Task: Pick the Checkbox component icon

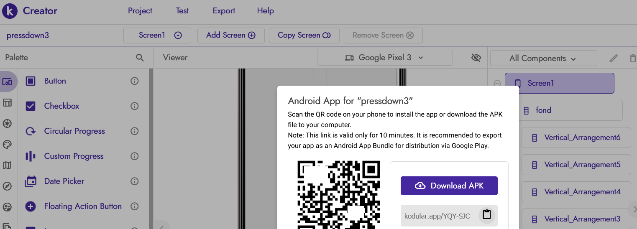Action: (31, 106)
